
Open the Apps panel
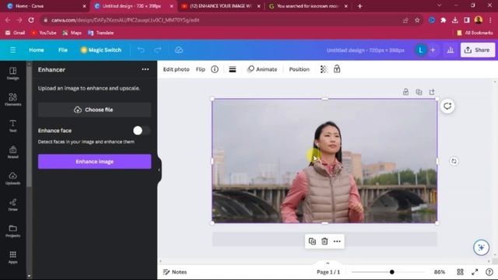click(x=12, y=257)
